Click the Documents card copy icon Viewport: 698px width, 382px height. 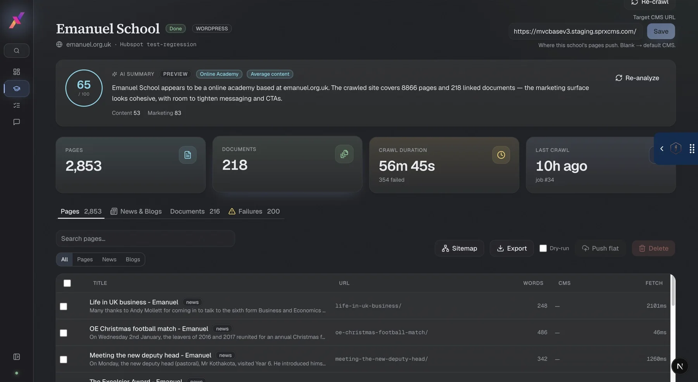pyautogui.click(x=344, y=154)
